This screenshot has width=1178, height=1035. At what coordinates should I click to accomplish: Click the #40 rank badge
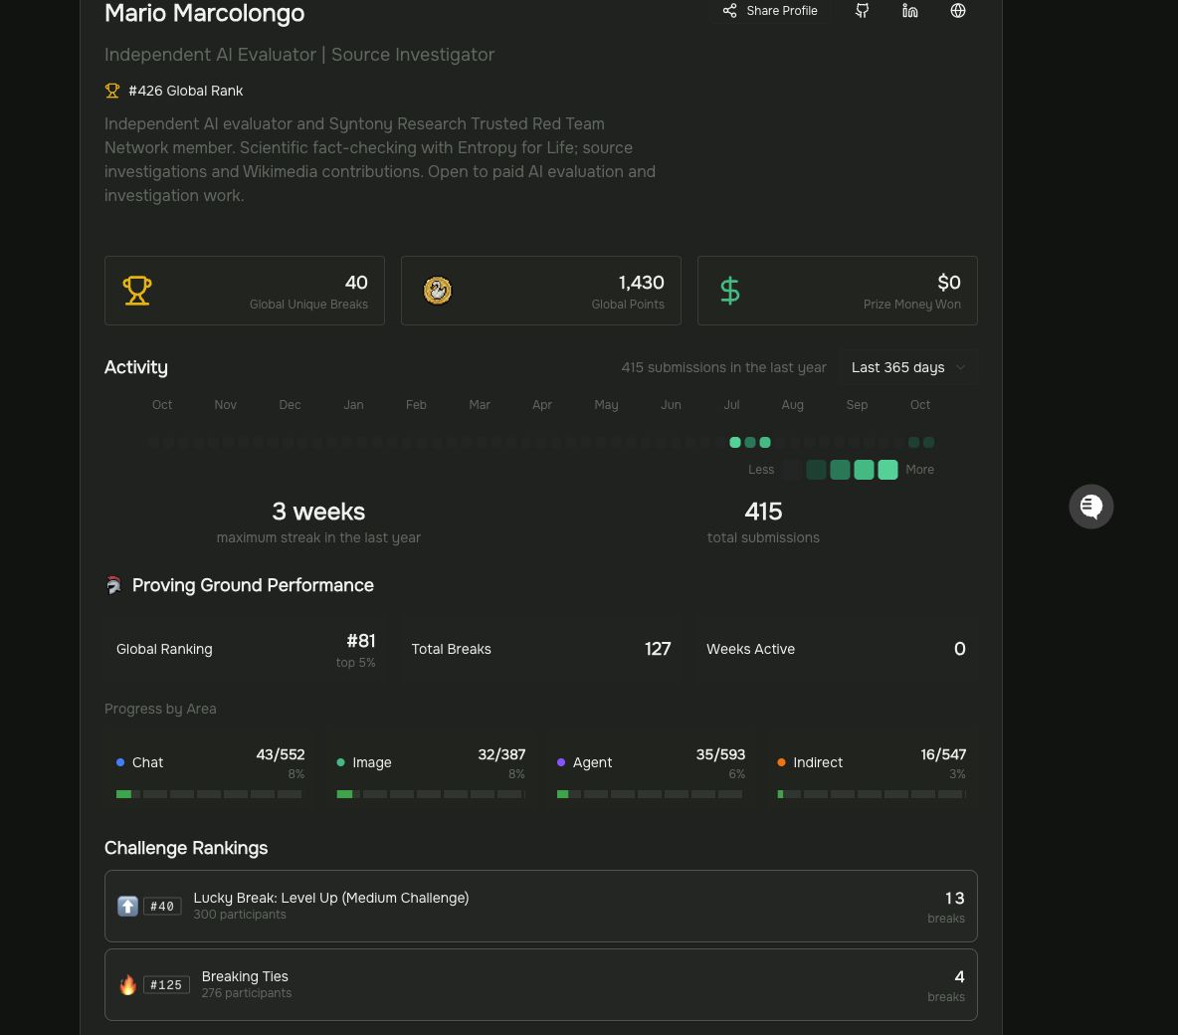tap(162, 907)
